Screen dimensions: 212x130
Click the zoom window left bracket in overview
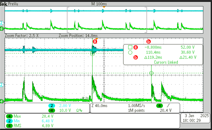[68, 20]
